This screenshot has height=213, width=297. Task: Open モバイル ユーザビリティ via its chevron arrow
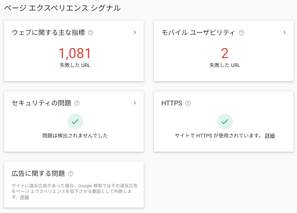[284, 32]
